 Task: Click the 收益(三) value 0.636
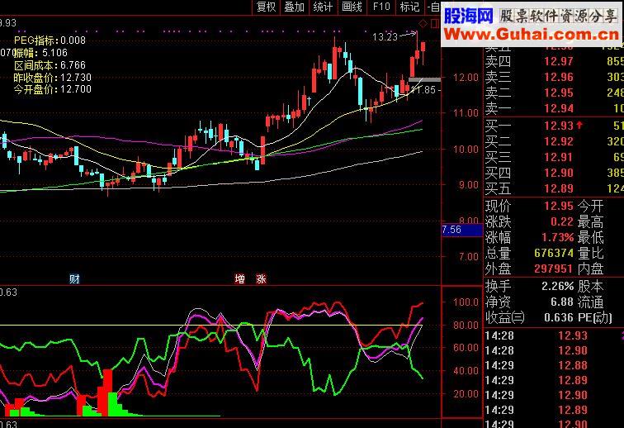(559, 317)
